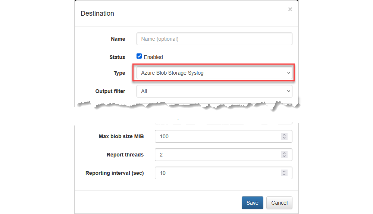The height and width of the screenshot is (214, 373).
Task: Click the Name field label
Action: [x=118, y=39]
